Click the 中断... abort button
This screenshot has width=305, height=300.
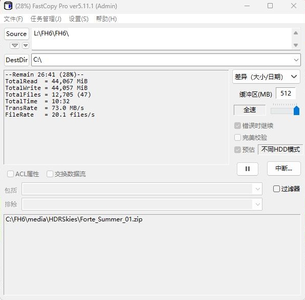284,168
